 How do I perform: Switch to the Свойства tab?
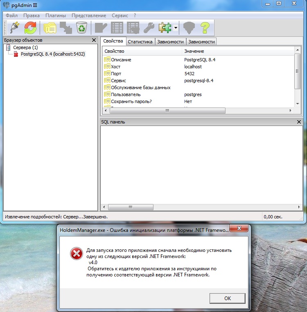[113, 41]
